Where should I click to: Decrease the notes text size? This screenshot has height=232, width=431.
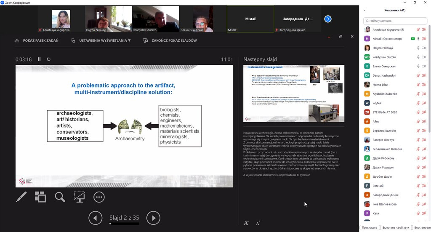tap(258, 223)
